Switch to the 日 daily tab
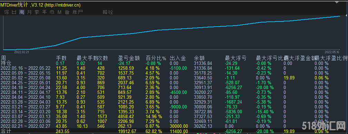This screenshot has height=134, width=348. (x=14, y=12)
